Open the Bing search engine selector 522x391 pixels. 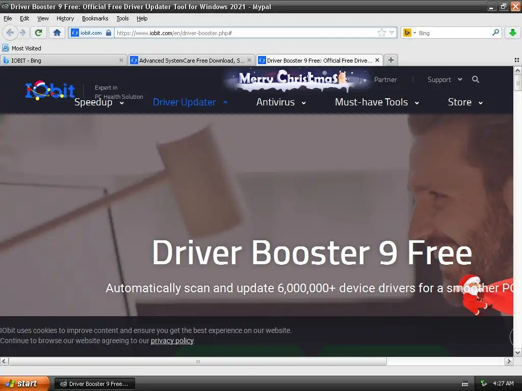pyautogui.click(x=409, y=33)
